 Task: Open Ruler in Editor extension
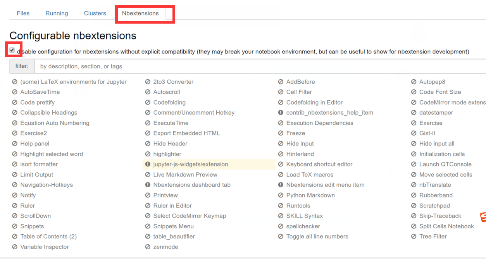(x=172, y=206)
